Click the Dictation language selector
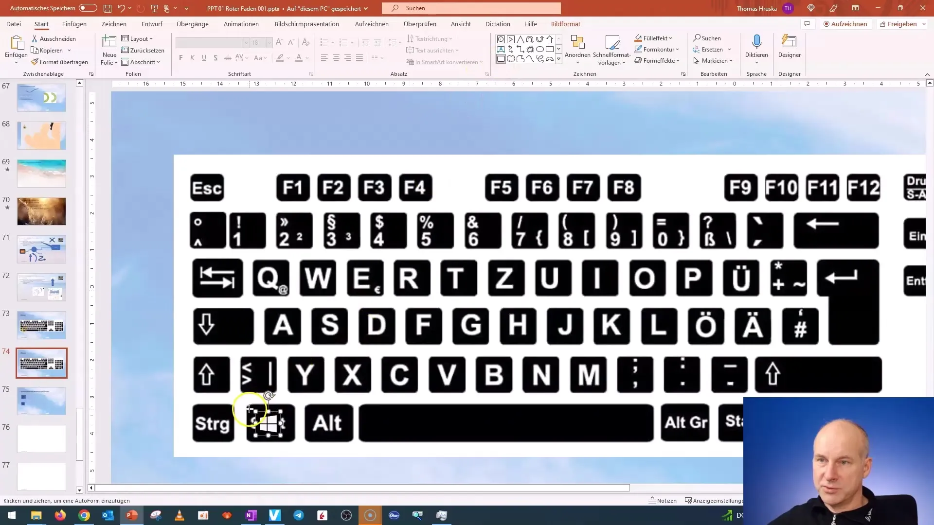Screen dimensions: 934x525 [x=756, y=62]
